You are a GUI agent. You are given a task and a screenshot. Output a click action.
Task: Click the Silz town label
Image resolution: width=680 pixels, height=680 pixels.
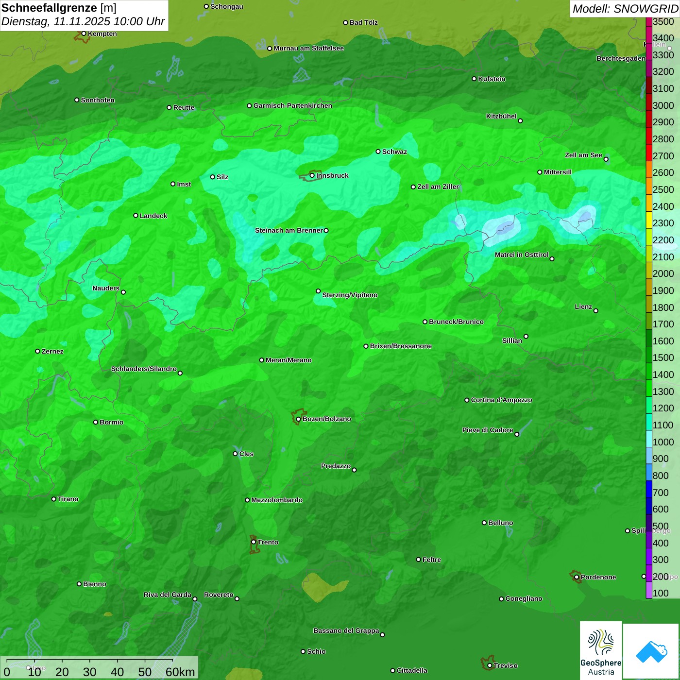(x=222, y=177)
